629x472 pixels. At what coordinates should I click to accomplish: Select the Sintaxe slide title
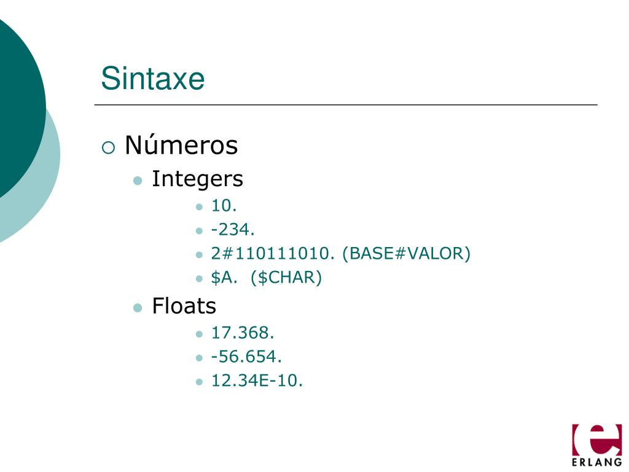(153, 78)
